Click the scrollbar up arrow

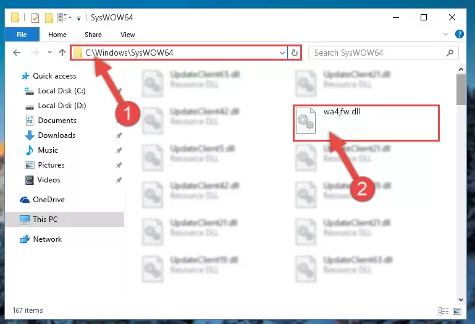pyautogui.click(x=461, y=69)
